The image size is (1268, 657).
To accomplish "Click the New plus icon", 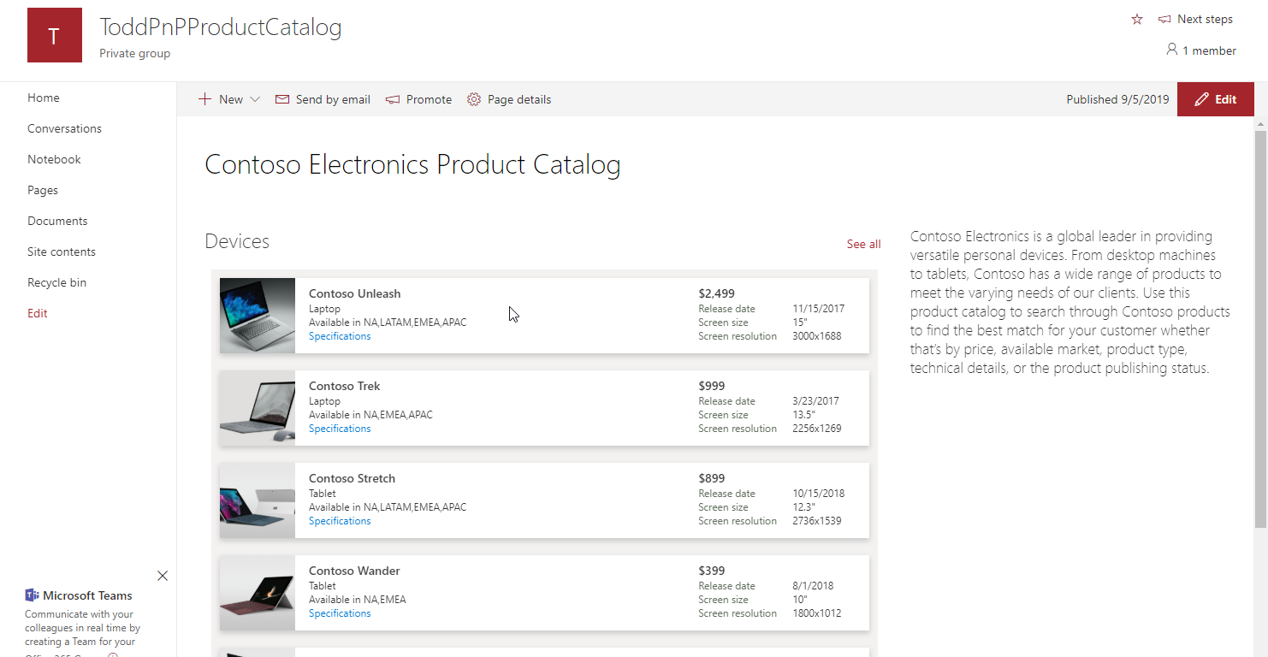I will click(204, 99).
